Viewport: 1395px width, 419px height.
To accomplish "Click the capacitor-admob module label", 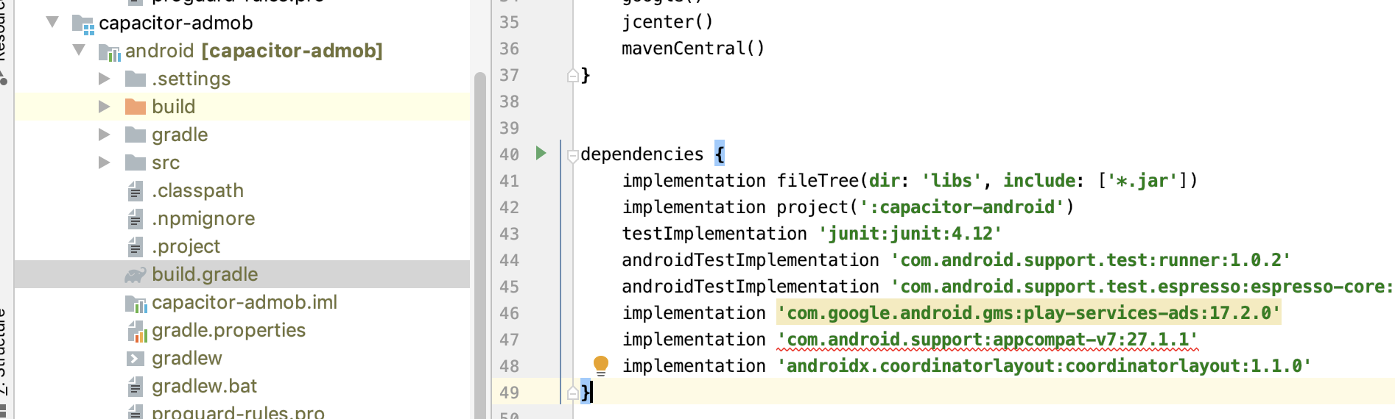I will coord(176,23).
